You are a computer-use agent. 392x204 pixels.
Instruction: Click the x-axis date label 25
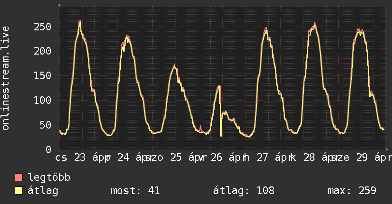pos(176,158)
